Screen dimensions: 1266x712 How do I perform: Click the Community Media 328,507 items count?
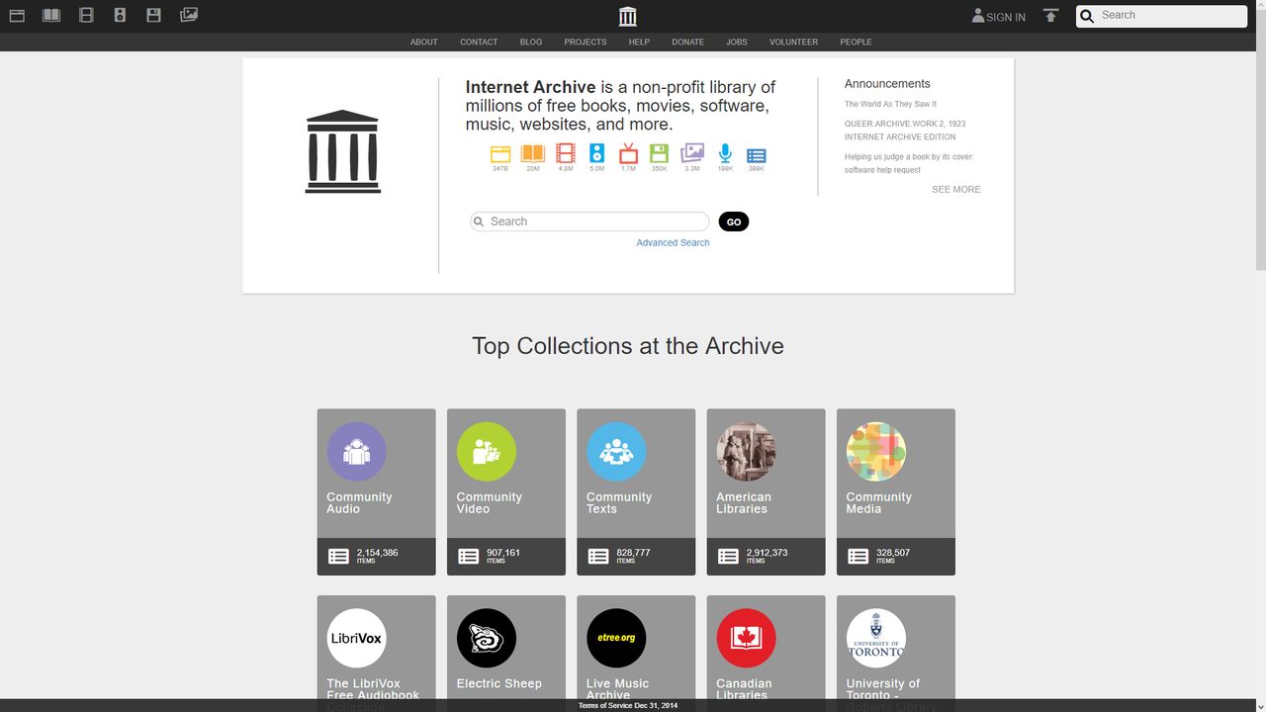pos(892,556)
